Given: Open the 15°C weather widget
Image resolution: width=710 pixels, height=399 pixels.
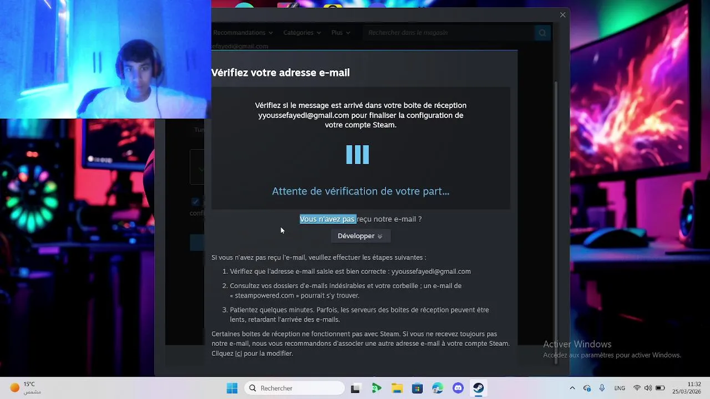Looking at the screenshot, I should [26, 388].
